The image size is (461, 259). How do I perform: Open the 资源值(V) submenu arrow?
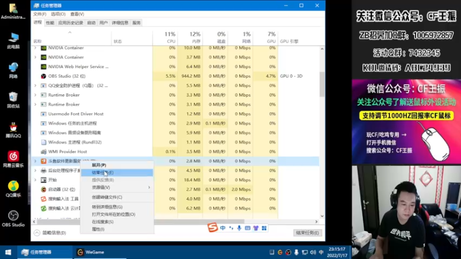149,188
